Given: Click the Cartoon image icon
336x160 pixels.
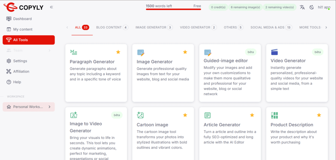Looking at the screenshot, I should click(x=140, y=115).
